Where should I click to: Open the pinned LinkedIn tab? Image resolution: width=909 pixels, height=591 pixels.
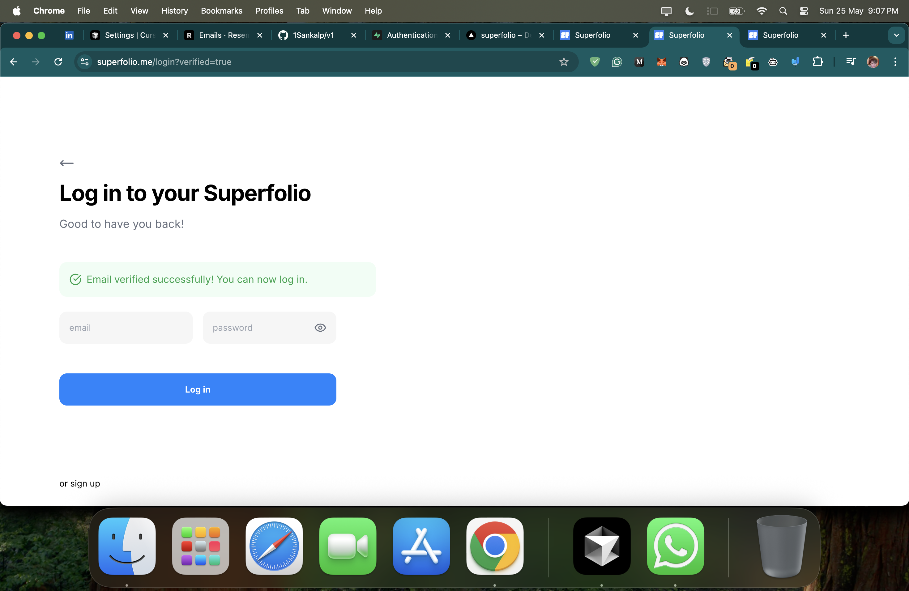(69, 35)
